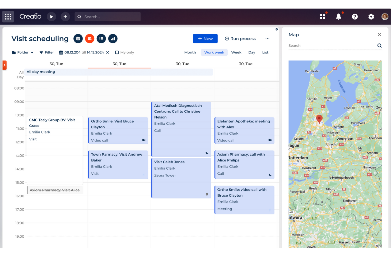Expand the left side panel arrow

[4, 65]
